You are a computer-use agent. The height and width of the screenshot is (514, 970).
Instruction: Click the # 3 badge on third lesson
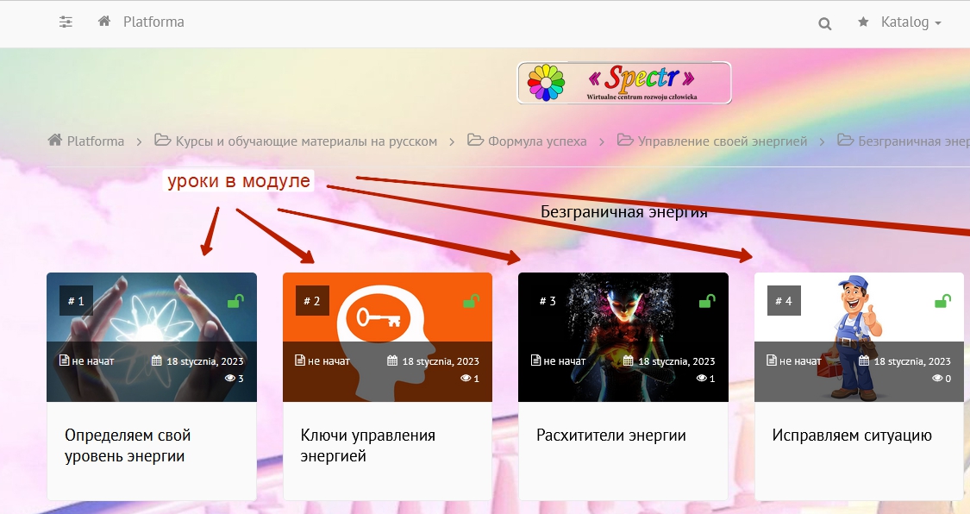click(x=548, y=301)
